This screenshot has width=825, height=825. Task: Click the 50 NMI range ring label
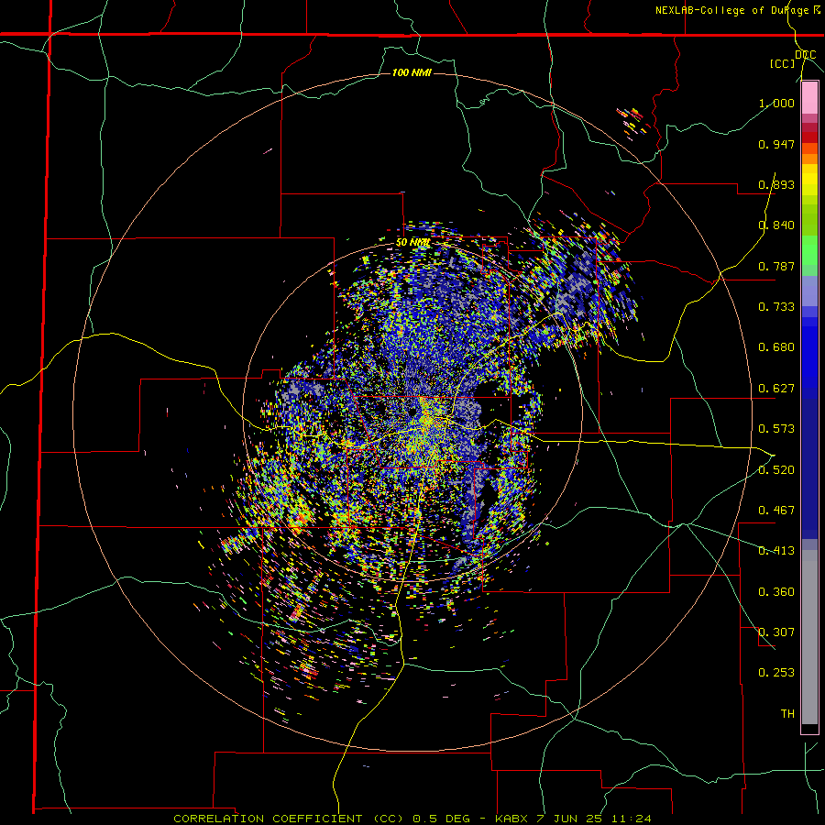[x=413, y=243]
